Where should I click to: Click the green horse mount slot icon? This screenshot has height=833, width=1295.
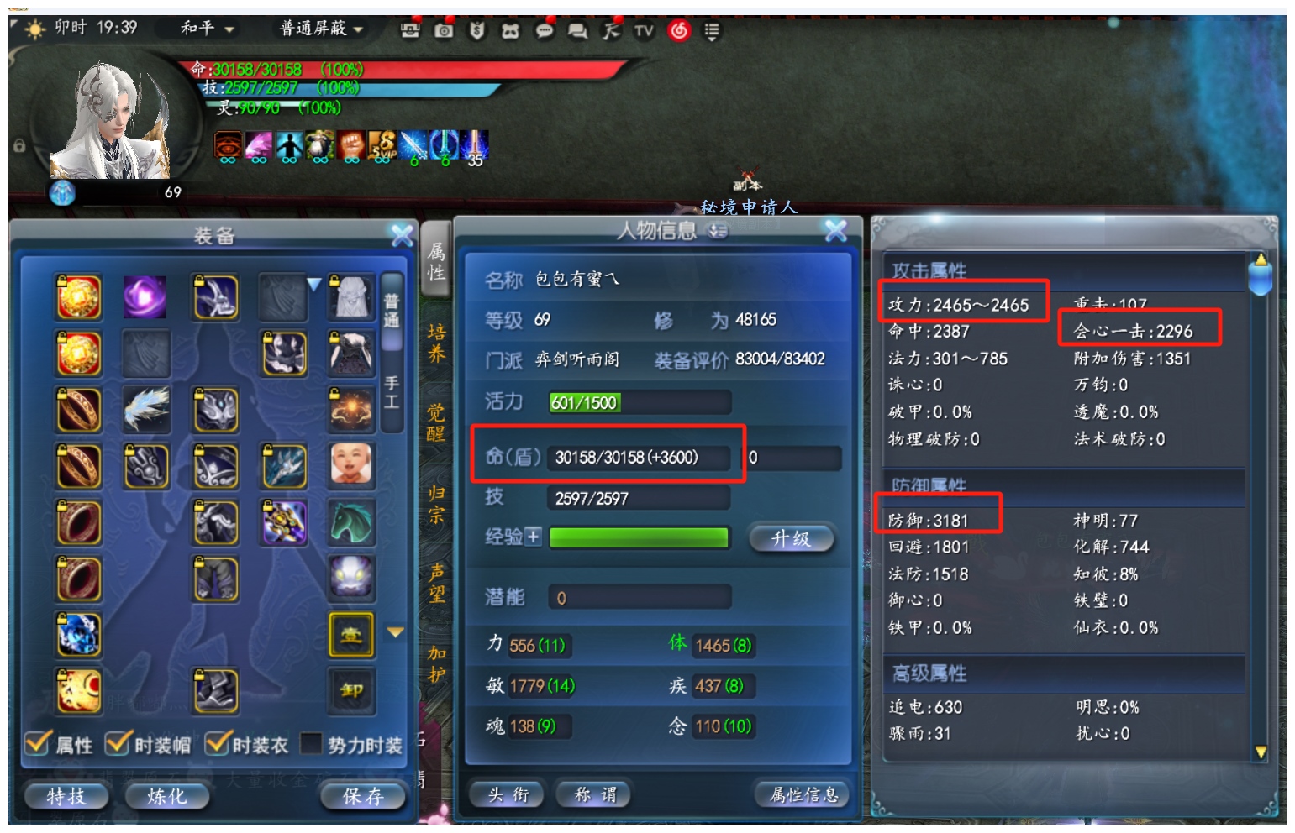tap(351, 521)
